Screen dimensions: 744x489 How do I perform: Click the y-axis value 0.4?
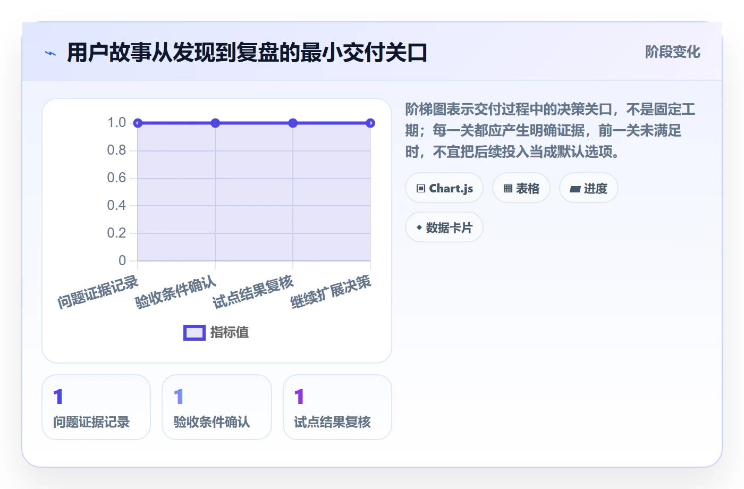coord(116,206)
